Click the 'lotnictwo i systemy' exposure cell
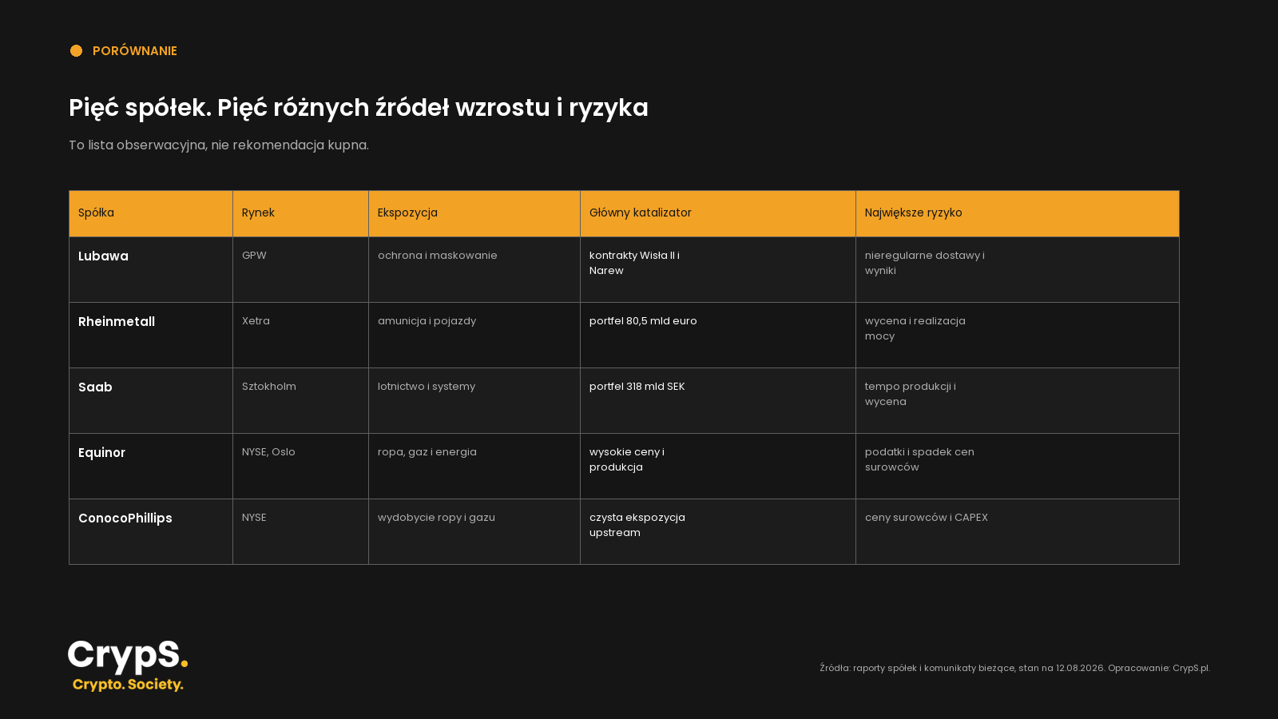 (474, 401)
